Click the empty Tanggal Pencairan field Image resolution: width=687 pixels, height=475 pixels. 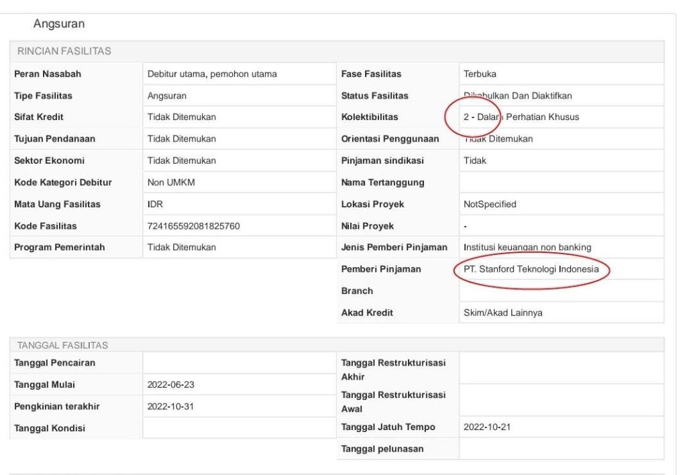[238, 363]
